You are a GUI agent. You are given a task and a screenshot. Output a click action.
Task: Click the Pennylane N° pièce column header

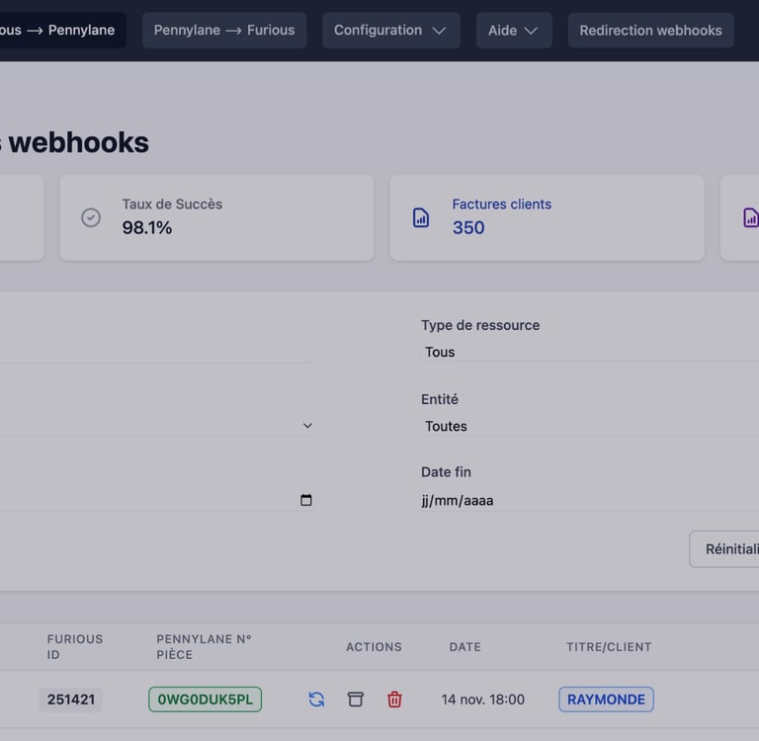click(x=204, y=646)
